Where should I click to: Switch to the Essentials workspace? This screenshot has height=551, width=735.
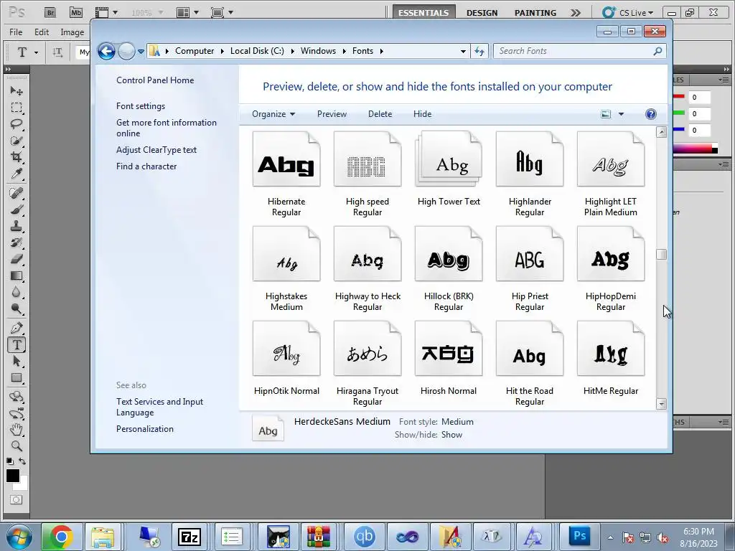pos(423,13)
